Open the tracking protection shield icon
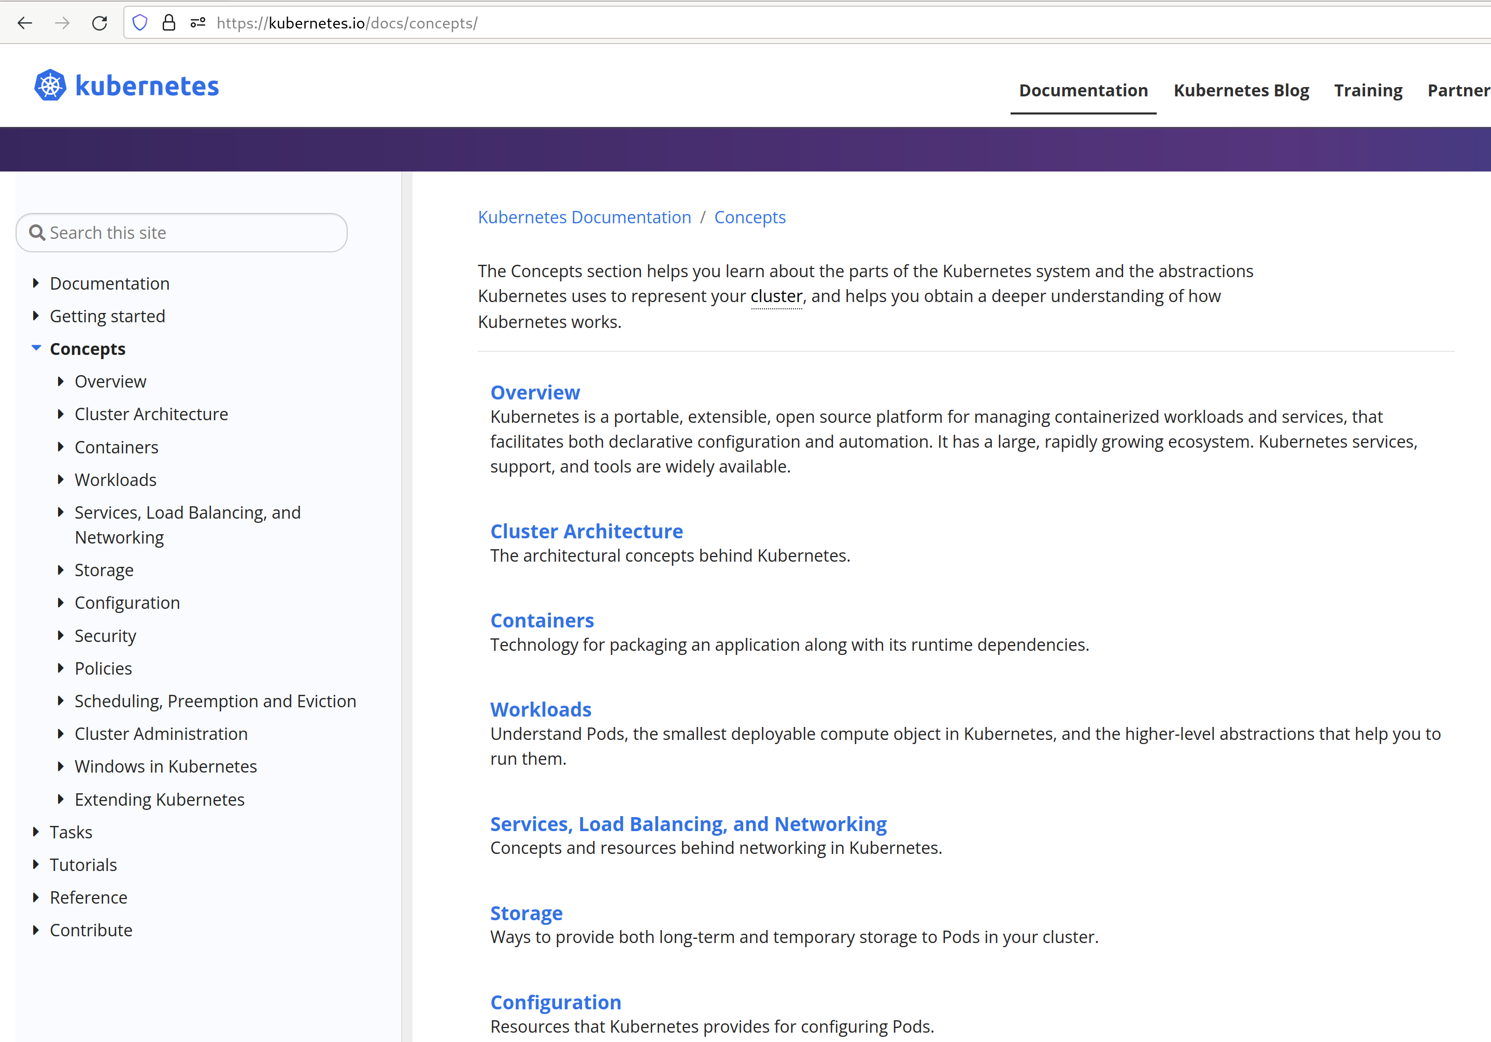The width and height of the screenshot is (1491, 1042). coord(139,22)
